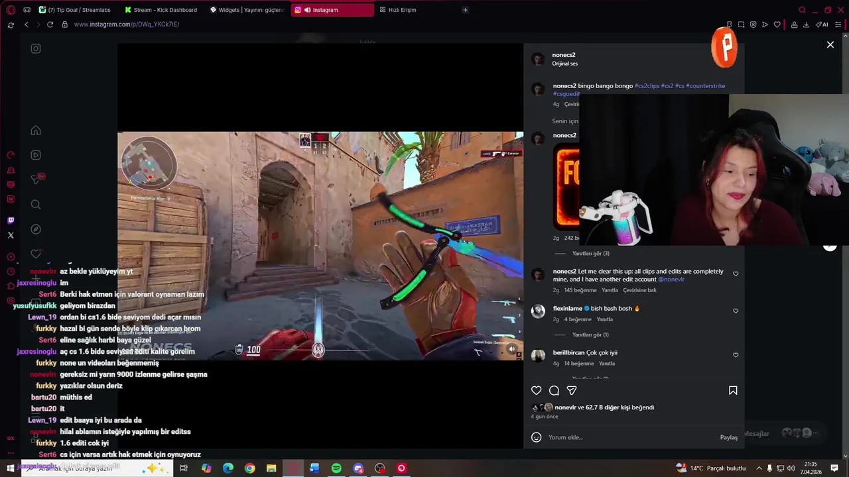Open Instagram search in sidebar
The image size is (849, 477).
pos(36,205)
